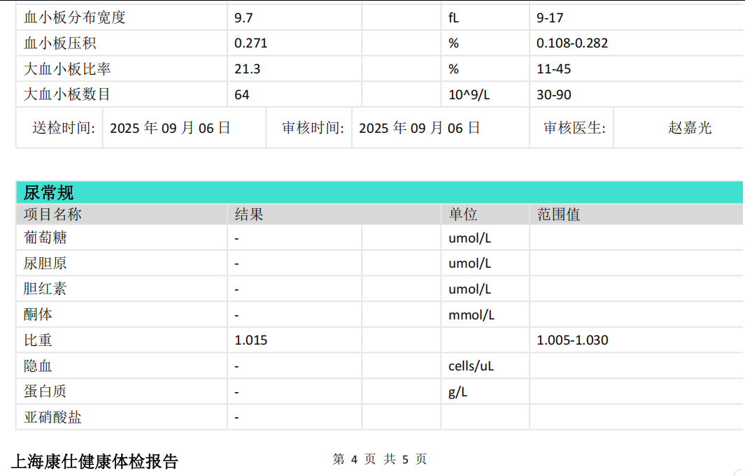Click the 尿胆原 item name
Image resolution: width=745 pixels, height=476 pixels.
(x=45, y=264)
